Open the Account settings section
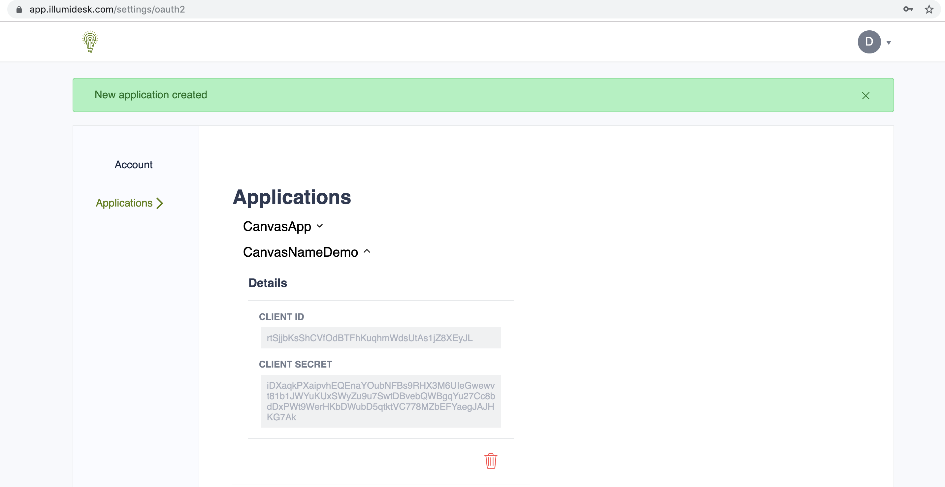This screenshot has height=487, width=945. coord(133,165)
